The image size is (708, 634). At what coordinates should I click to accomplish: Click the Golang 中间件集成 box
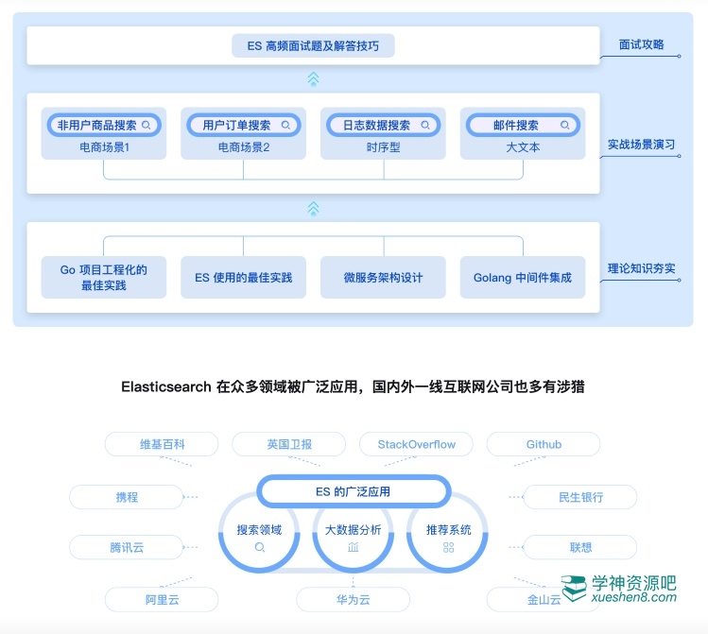tap(522, 278)
